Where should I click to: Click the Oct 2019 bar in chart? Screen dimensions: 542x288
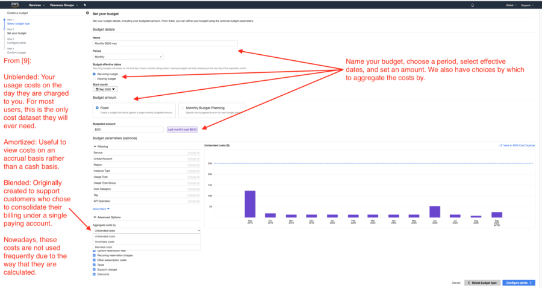(x=270, y=215)
